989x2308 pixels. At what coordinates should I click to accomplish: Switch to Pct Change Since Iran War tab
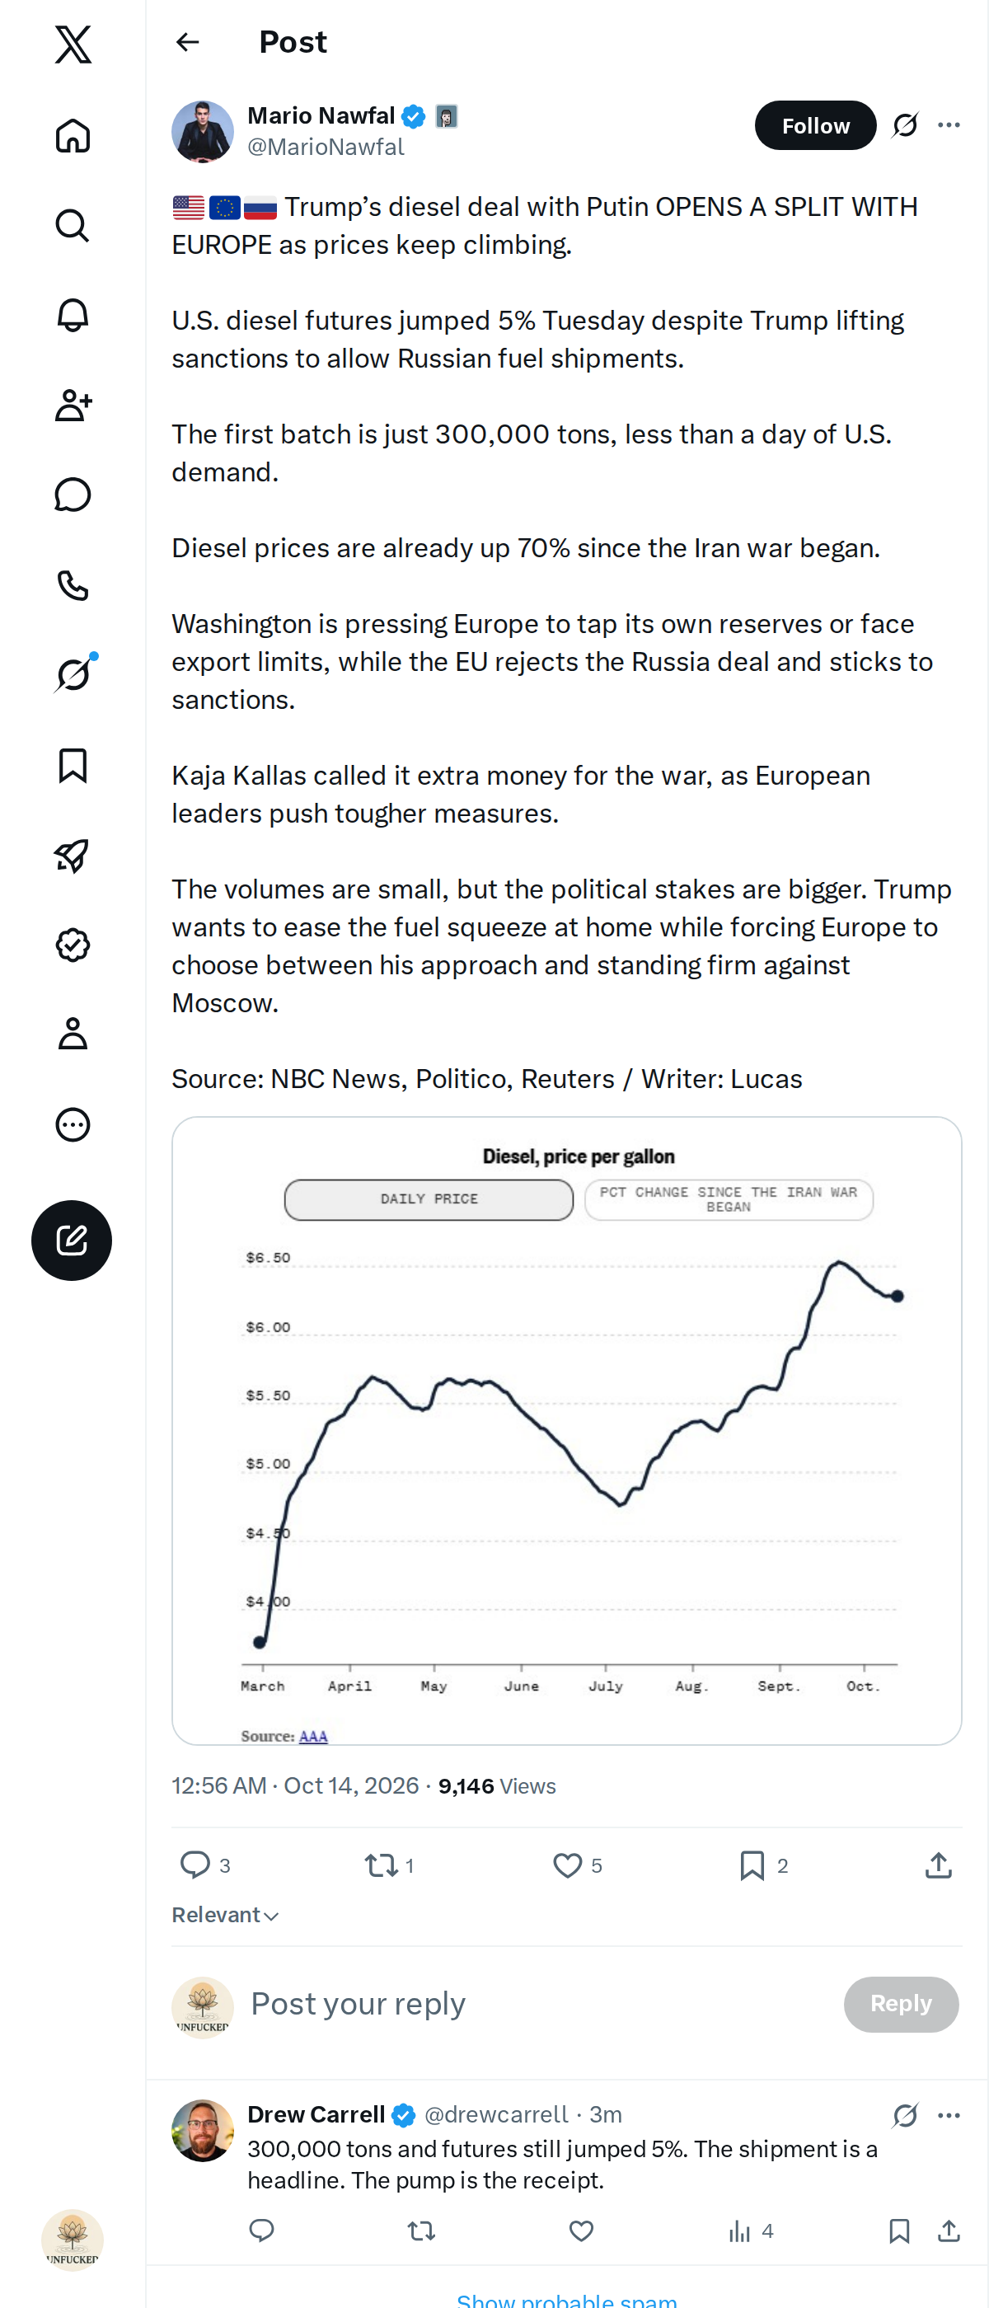(x=729, y=1199)
